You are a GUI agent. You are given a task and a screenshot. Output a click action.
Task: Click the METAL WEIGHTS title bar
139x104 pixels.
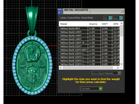[91, 11]
